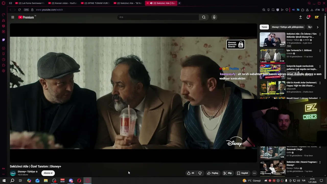Click the Kaydet save button
The width and height of the screenshot is (327, 184).
242,173
